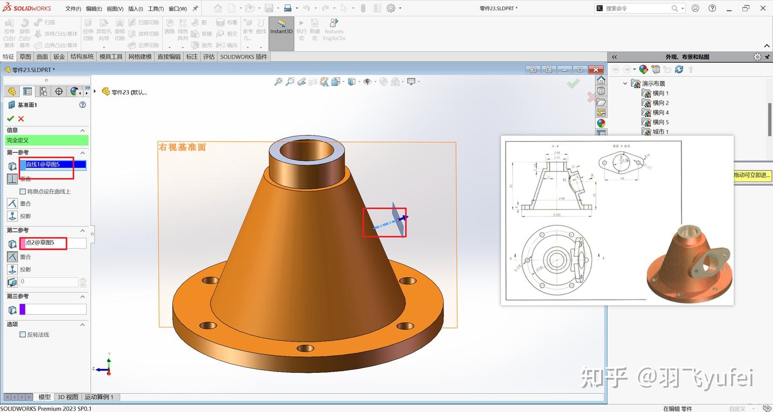Switch to the 3D 视图 bottom tab
This screenshot has height=412, width=773.
[68, 397]
